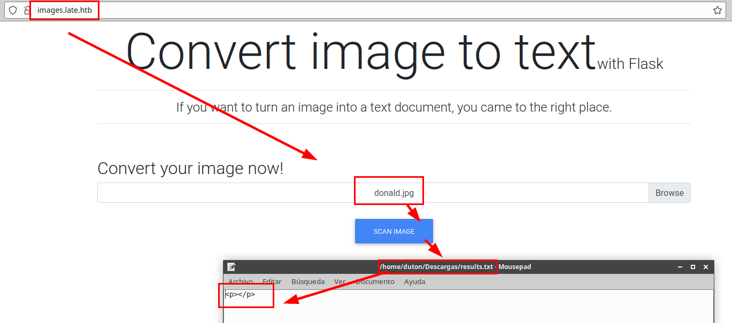The image size is (732, 323).
Task: Open the Búsqueda menu in Mousepad
Action: click(308, 281)
